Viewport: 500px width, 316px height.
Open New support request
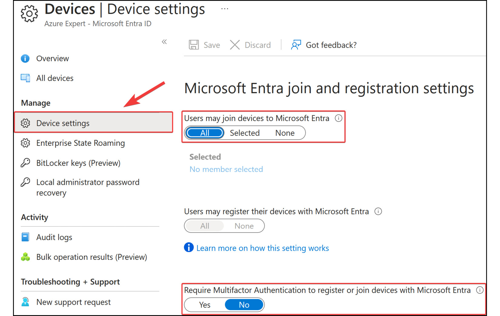74,302
